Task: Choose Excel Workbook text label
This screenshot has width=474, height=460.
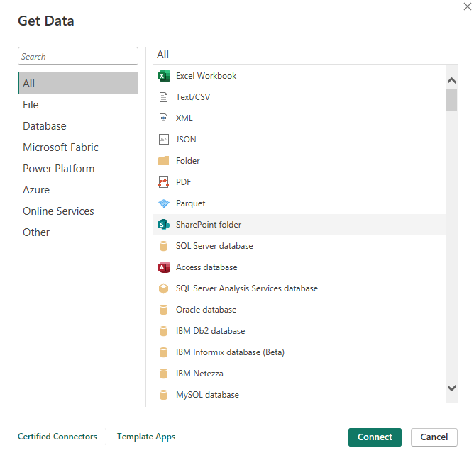Action: 206,76
